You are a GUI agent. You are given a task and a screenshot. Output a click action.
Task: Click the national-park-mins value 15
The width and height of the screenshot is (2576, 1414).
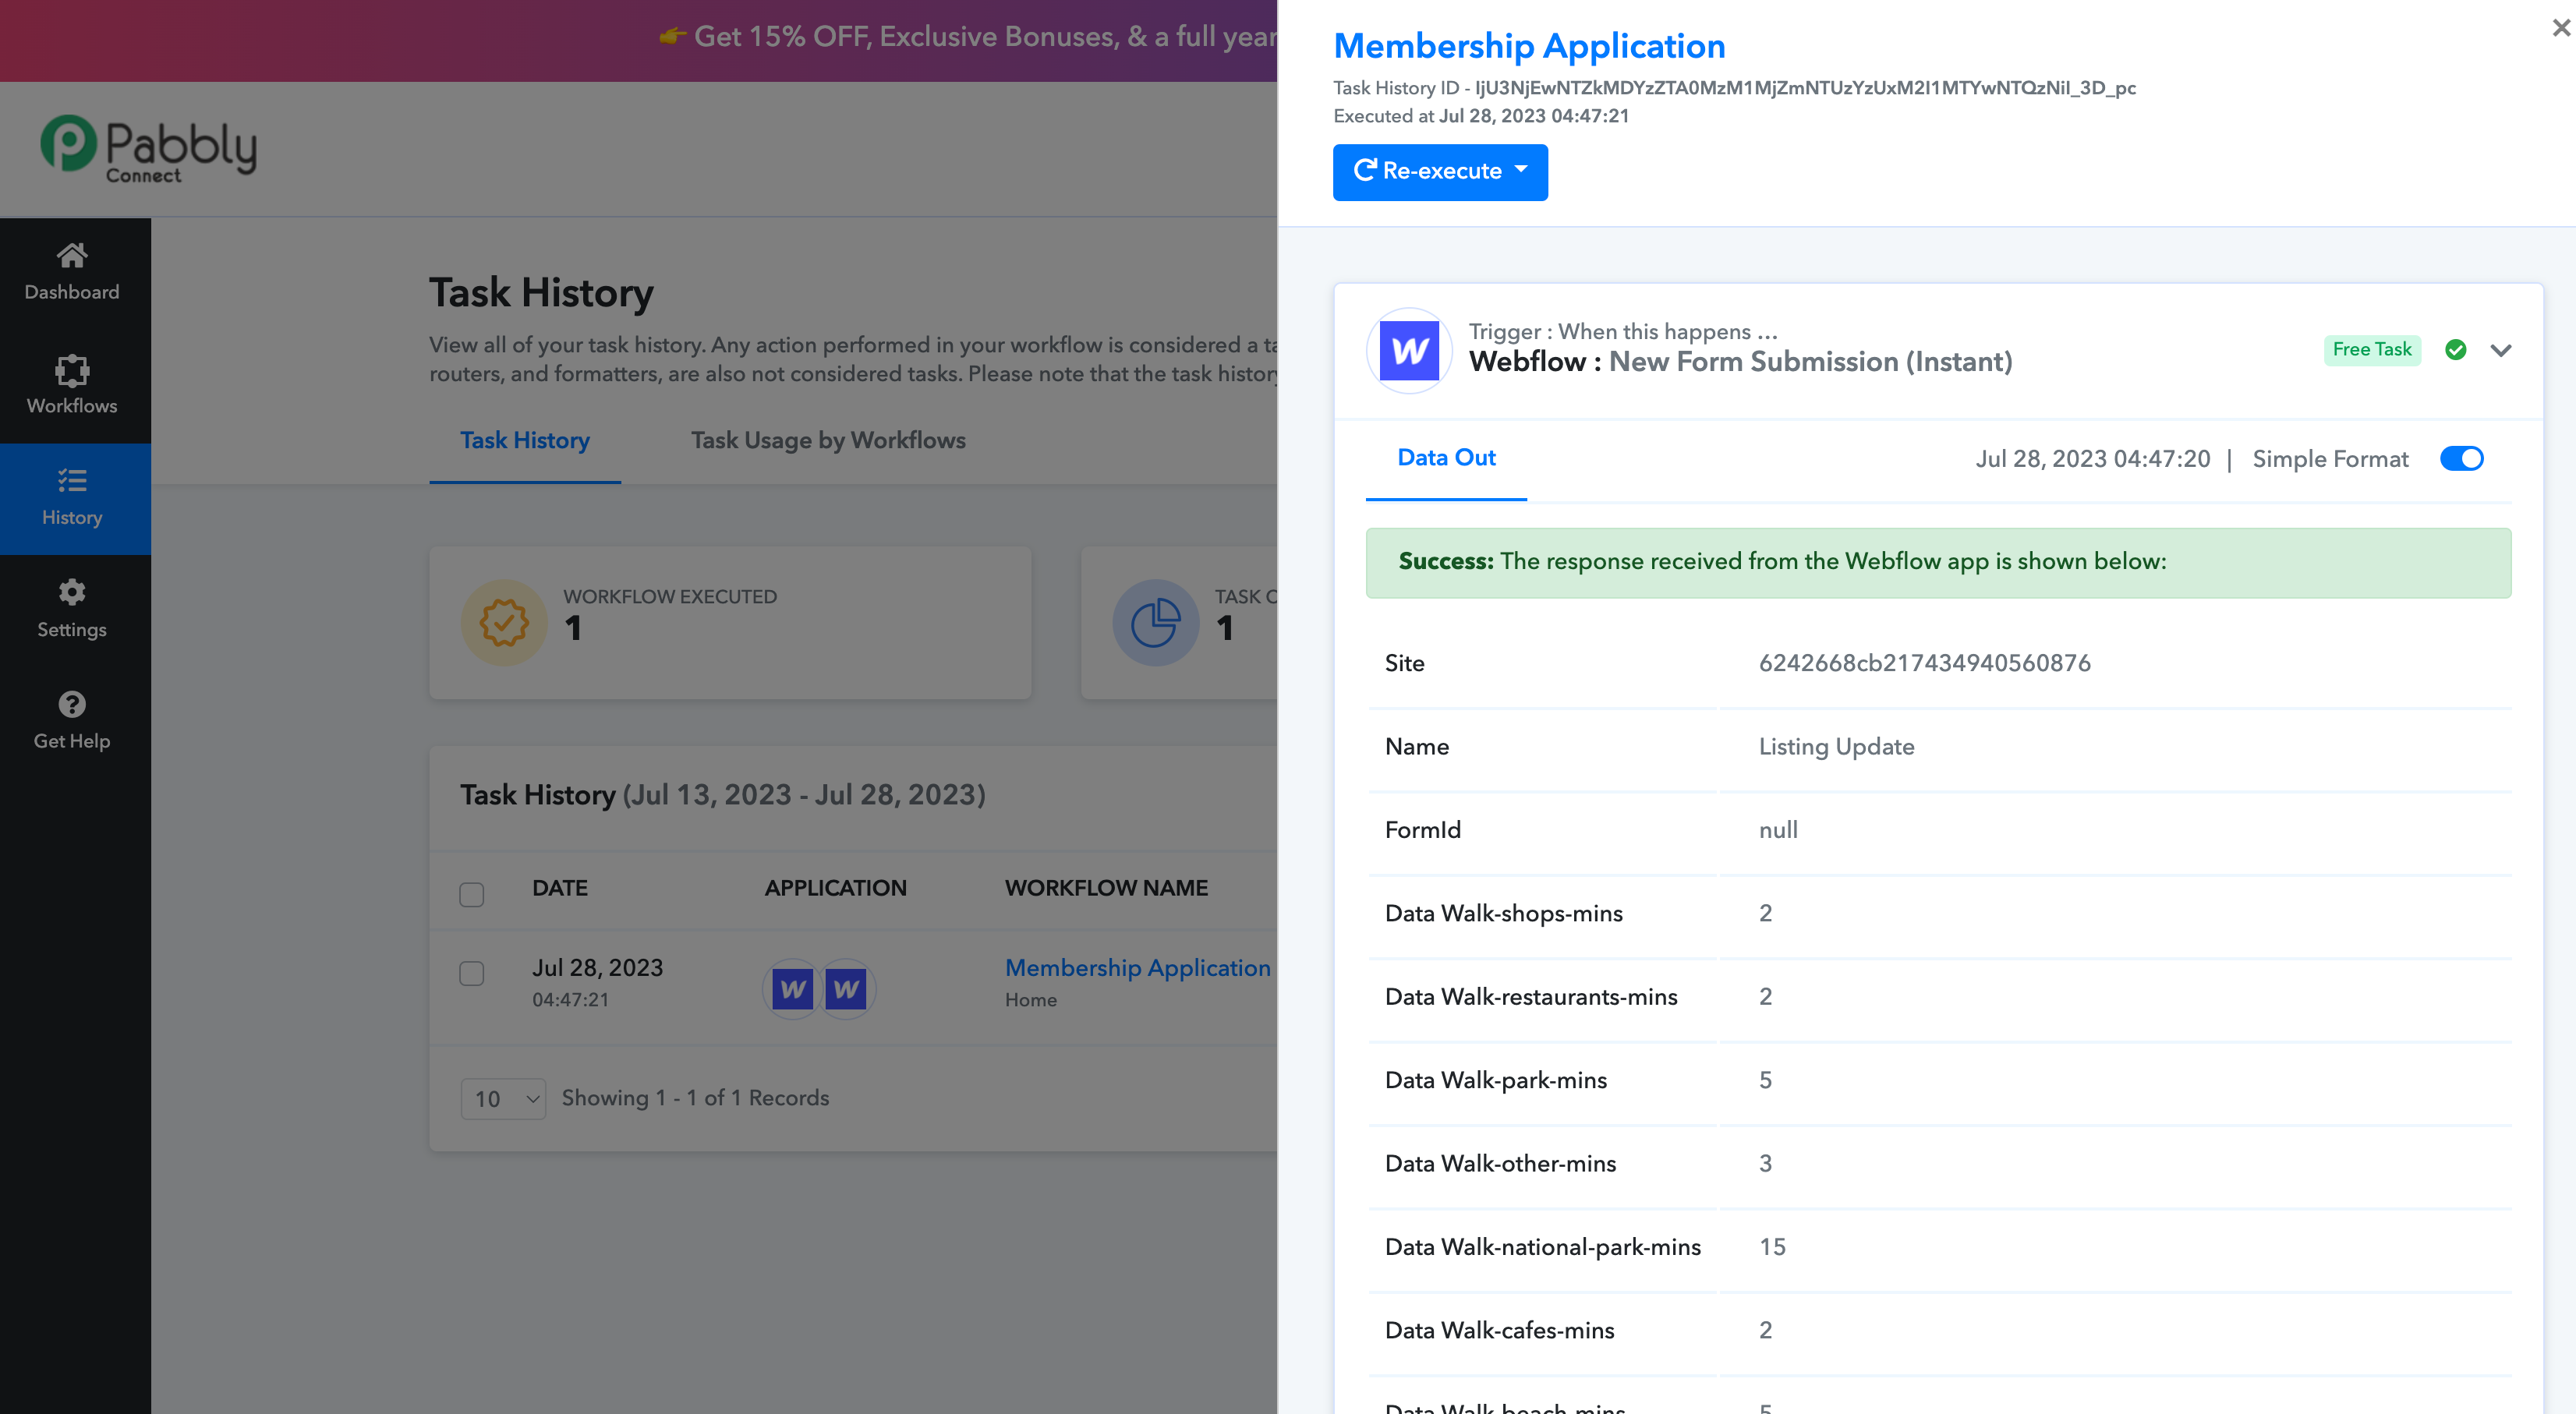click(x=1772, y=1247)
